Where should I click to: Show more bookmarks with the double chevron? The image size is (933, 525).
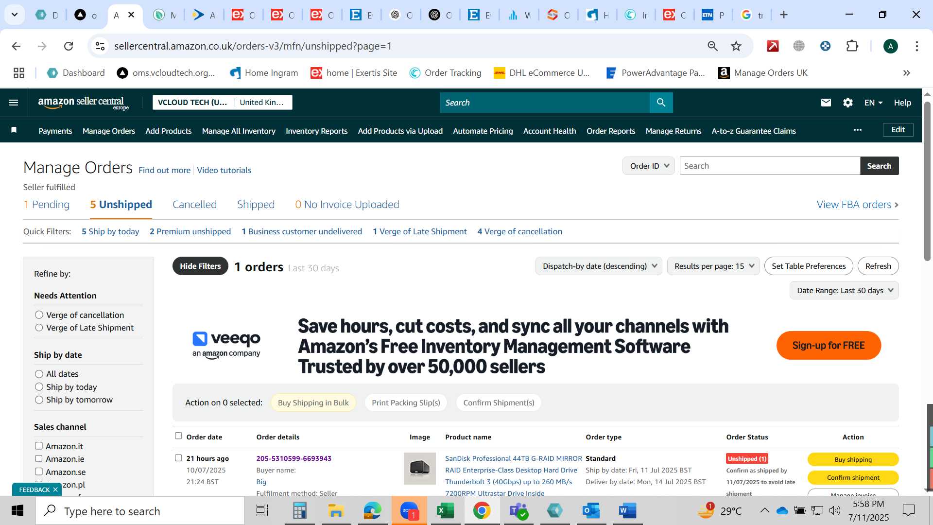(906, 73)
